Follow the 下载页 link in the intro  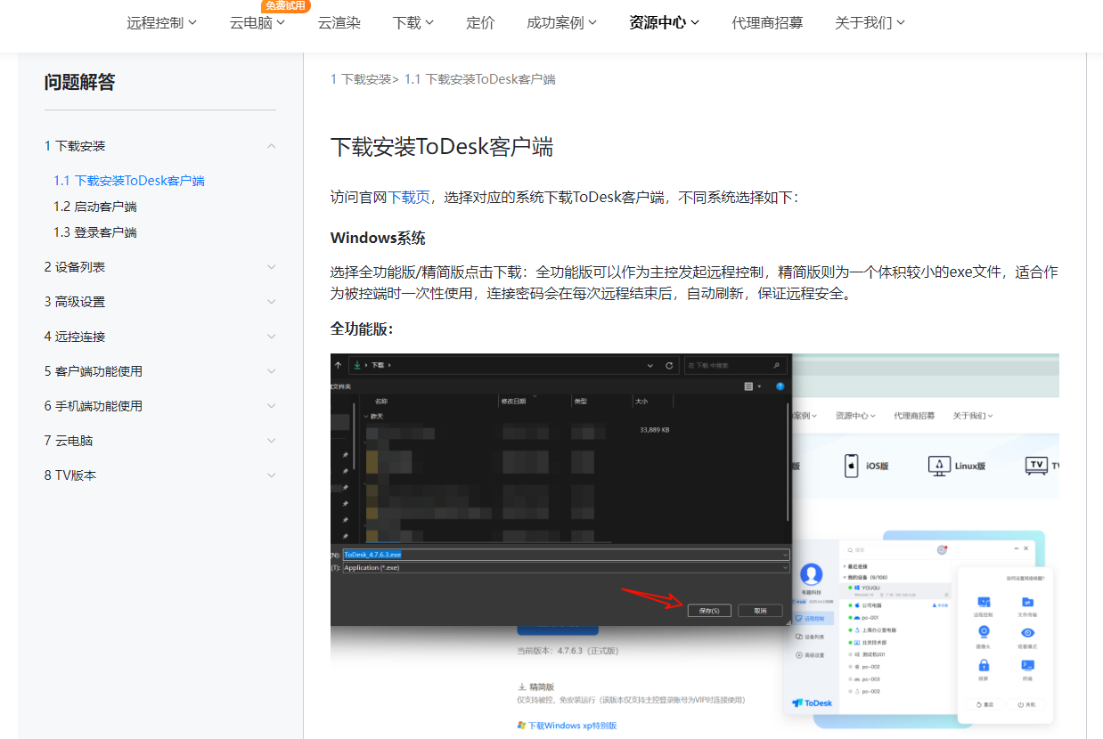pyautogui.click(x=409, y=197)
